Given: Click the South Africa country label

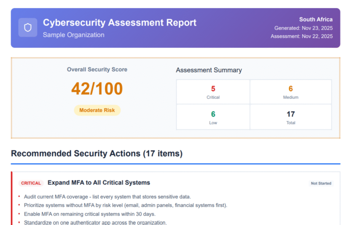Looking at the screenshot, I should coord(315,20).
